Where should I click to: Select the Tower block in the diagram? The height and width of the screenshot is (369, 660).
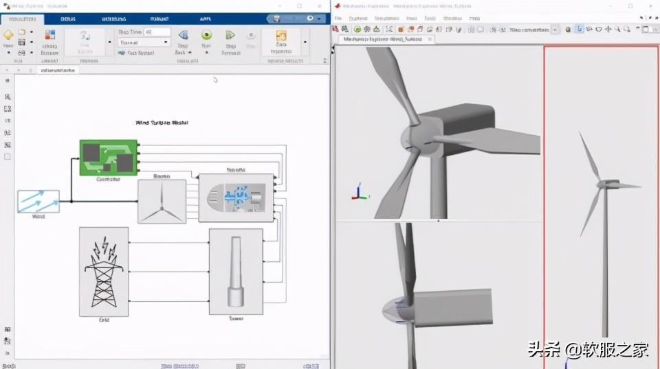click(x=236, y=272)
